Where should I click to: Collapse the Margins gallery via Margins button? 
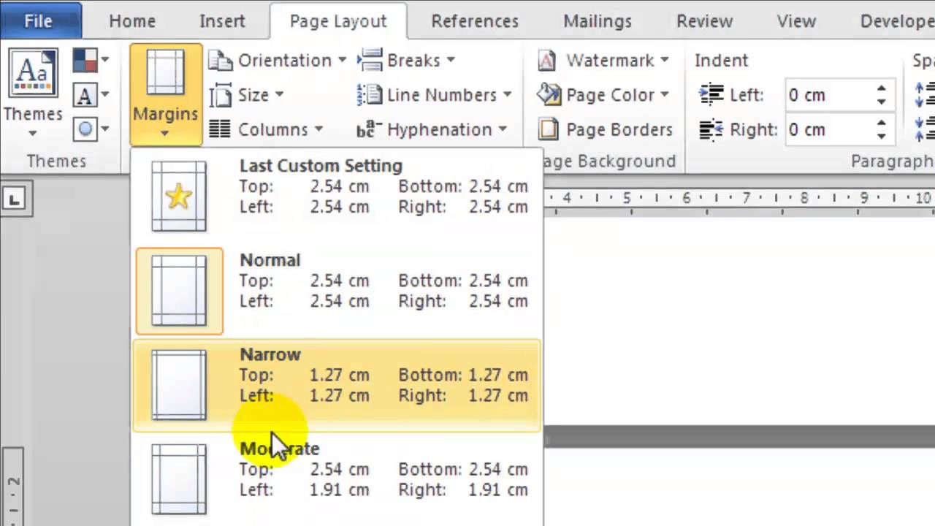pos(166,94)
